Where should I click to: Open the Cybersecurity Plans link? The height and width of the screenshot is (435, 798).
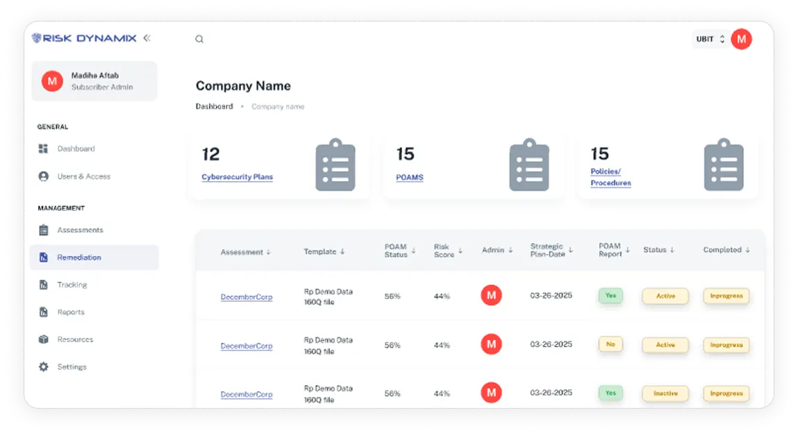(238, 177)
